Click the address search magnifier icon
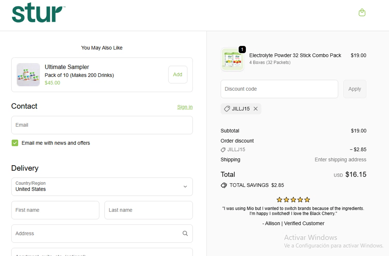Viewport: 389px width, 256px height. pyautogui.click(x=185, y=233)
